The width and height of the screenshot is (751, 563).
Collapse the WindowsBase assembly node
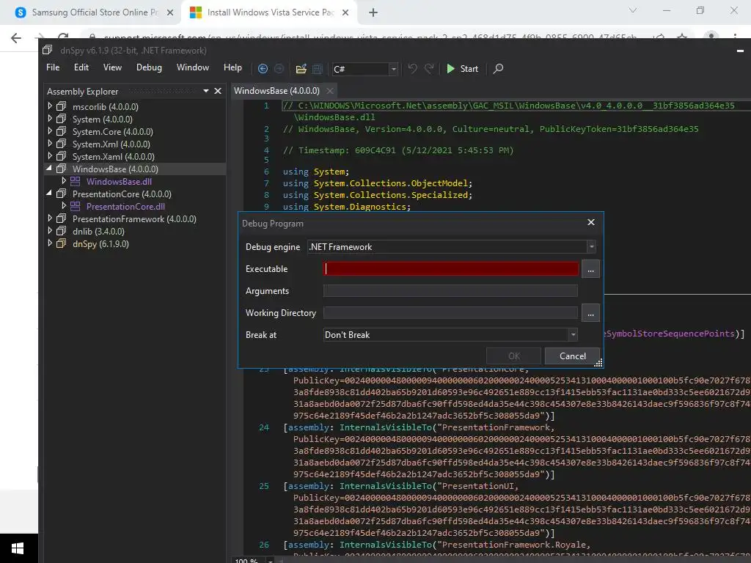pyautogui.click(x=49, y=168)
